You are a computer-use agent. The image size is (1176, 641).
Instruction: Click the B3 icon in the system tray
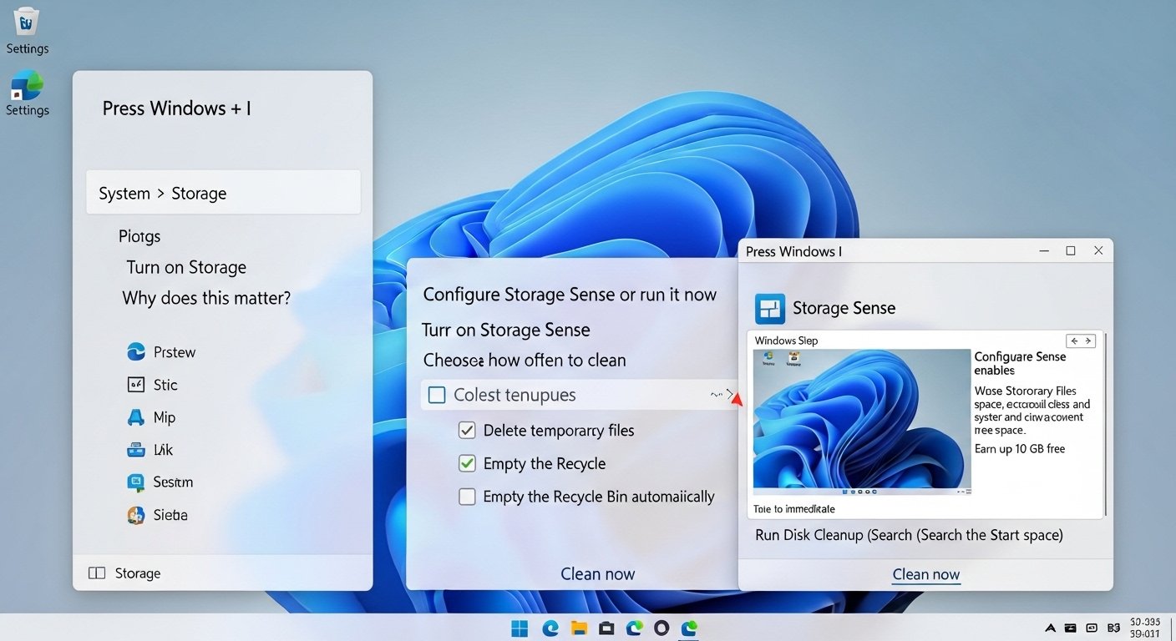[x=1113, y=628]
